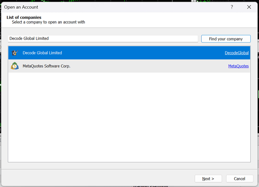
Task: Click the Decode Global bull logo icon
Action: point(15,53)
